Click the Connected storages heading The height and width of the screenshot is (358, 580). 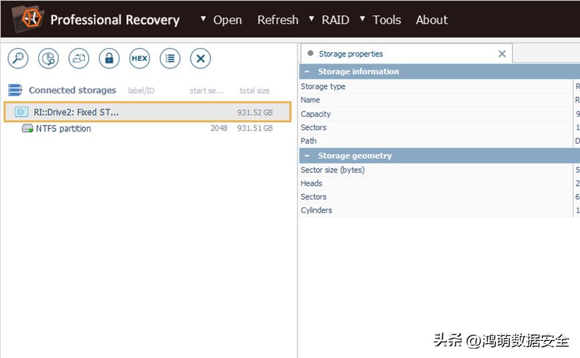click(72, 91)
